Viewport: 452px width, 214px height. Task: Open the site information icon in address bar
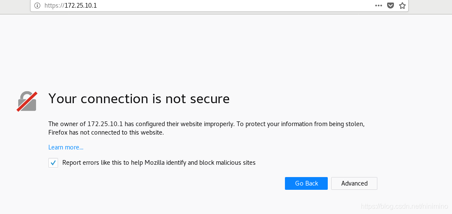[x=37, y=6]
